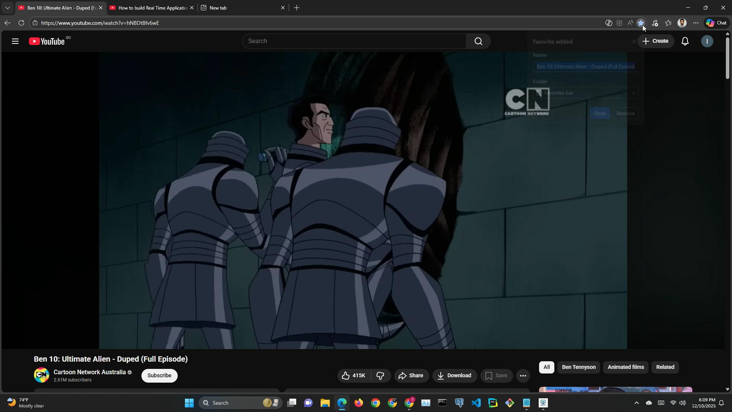Subscribe to Cartoon Network Australia
The width and height of the screenshot is (732, 412).
point(159,376)
